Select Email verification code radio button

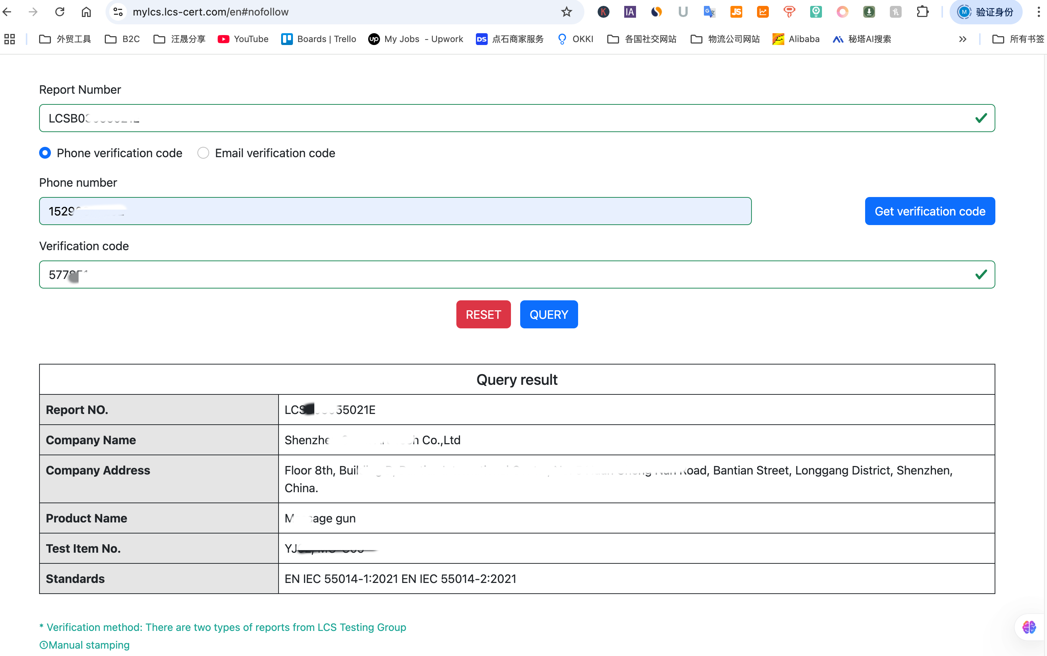point(203,153)
